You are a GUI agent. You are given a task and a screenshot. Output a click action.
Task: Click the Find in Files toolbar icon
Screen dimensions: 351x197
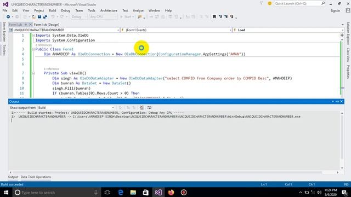(140, 17)
